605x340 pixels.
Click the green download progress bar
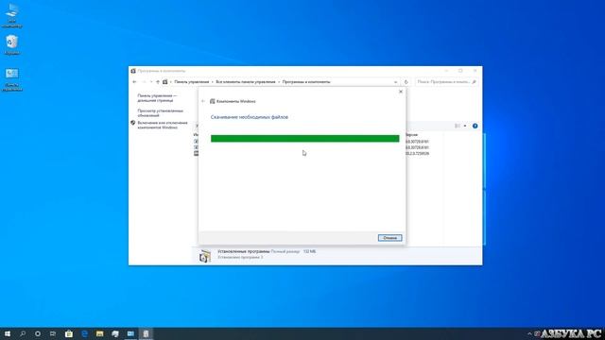(304, 139)
